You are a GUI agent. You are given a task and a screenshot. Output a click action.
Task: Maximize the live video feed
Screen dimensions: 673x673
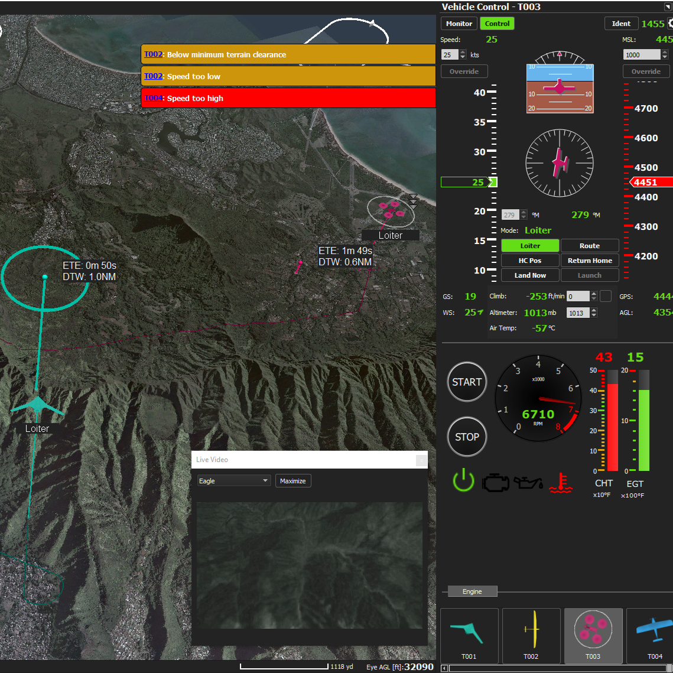(x=292, y=481)
